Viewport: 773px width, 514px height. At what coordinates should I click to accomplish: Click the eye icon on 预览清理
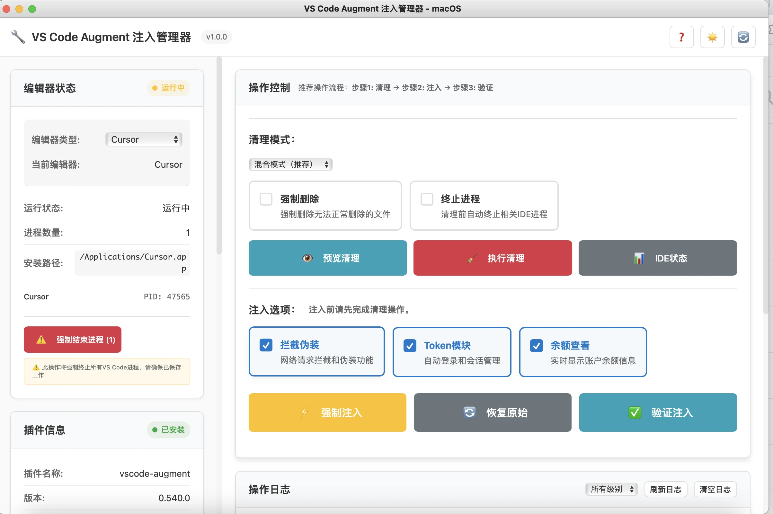pos(307,258)
